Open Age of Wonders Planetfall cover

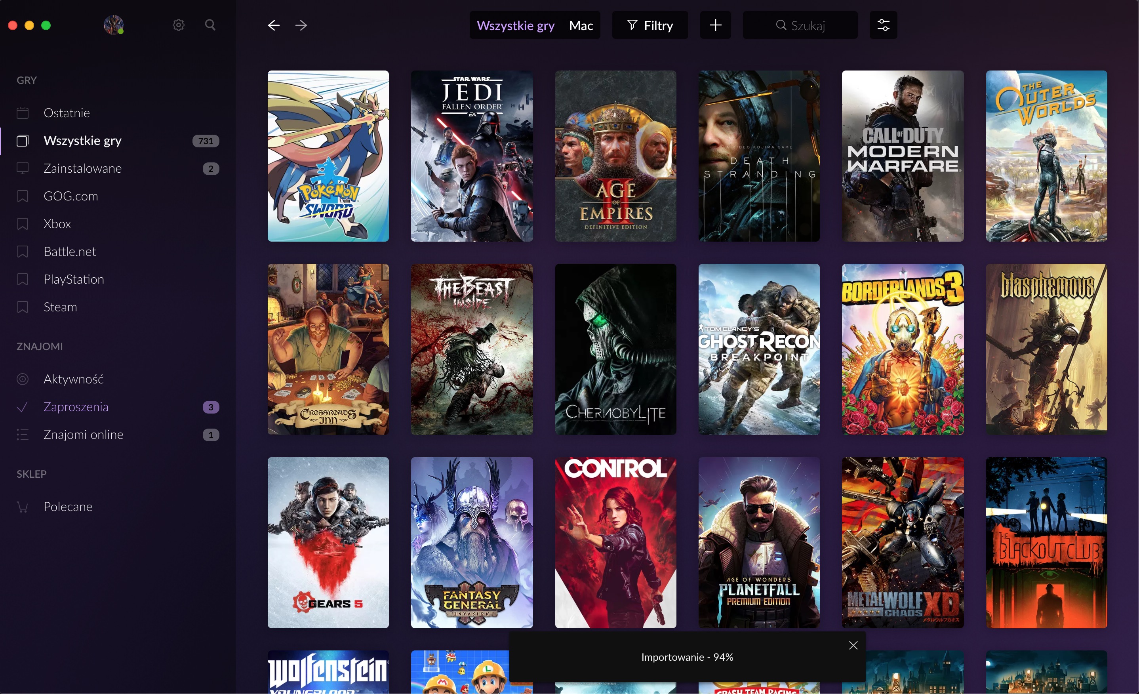(759, 542)
